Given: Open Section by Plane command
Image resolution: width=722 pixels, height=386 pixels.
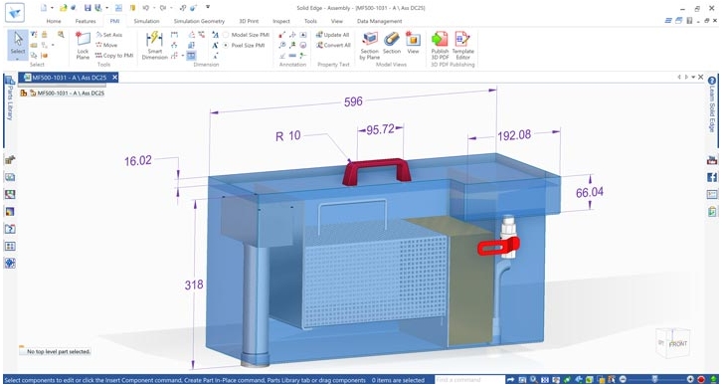Looking at the screenshot, I should pyautogui.click(x=369, y=45).
